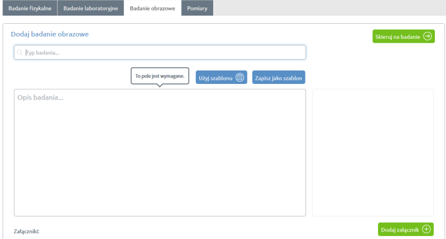Save description with Zapisz jako szablon

click(279, 78)
